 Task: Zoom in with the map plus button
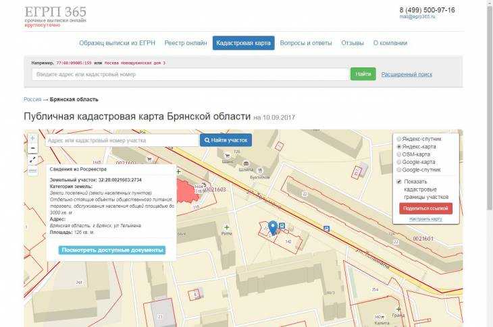(x=32, y=138)
